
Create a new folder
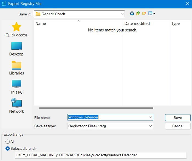click(x=144, y=13)
